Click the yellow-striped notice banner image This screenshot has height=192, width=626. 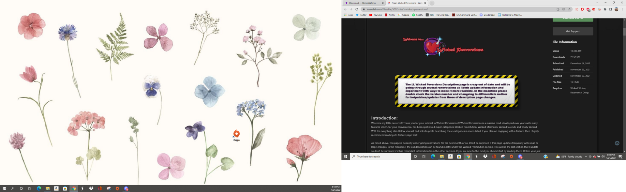coord(456,91)
